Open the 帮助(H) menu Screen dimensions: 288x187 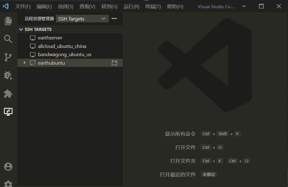(175, 7)
